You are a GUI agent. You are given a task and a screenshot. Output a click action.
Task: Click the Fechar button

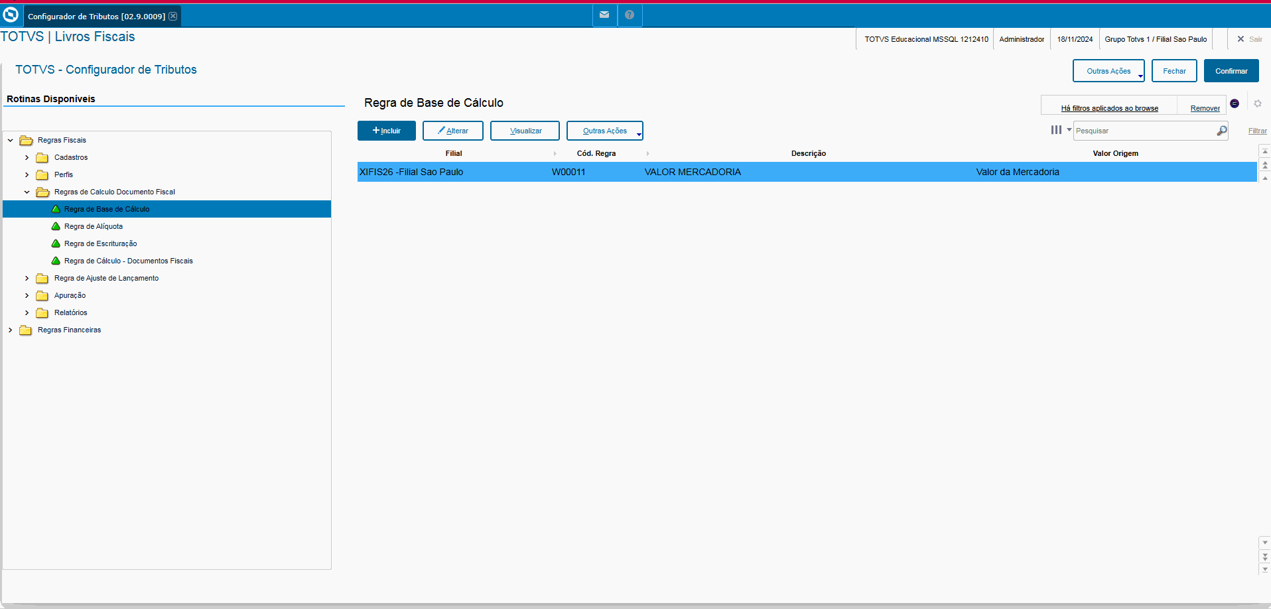click(x=1174, y=71)
